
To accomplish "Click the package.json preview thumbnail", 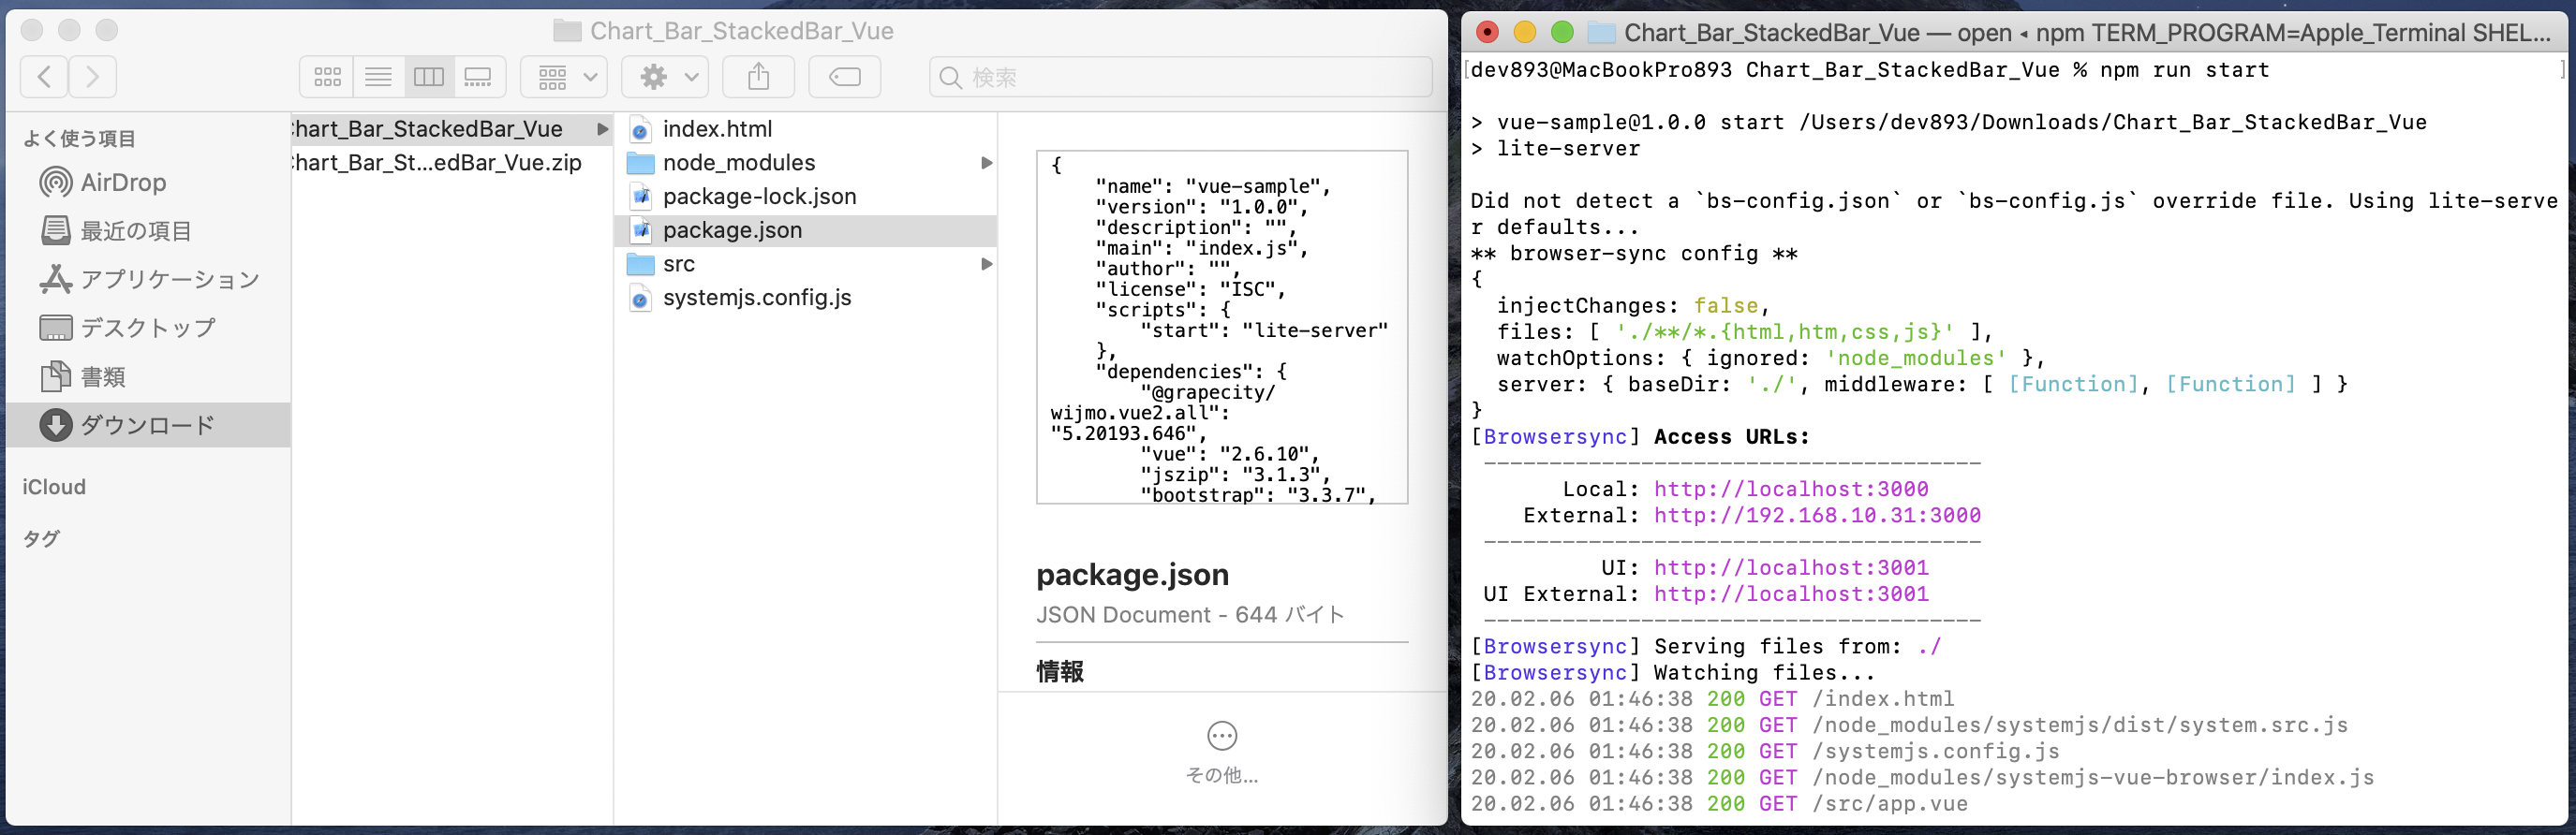I will [x=1222, y=328].
